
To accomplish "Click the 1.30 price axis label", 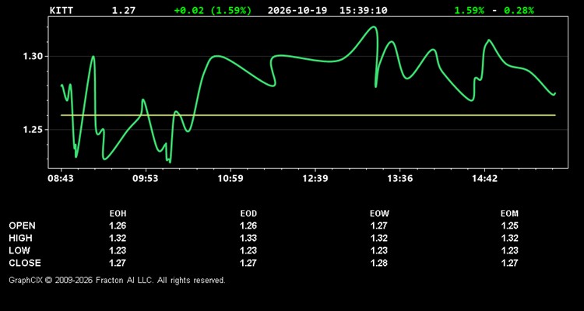I will [x=33, y=57].
